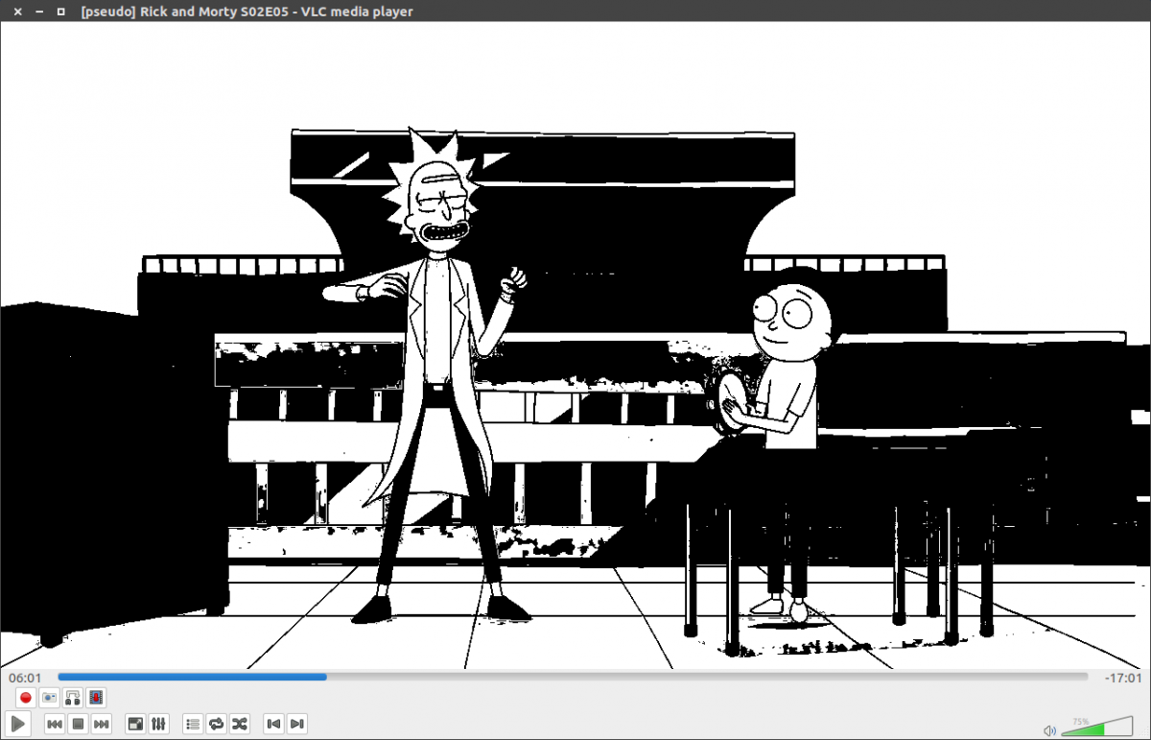1151x740 pixels.
Task: Click the elapsed time 06:01 label
Action: 25,678
